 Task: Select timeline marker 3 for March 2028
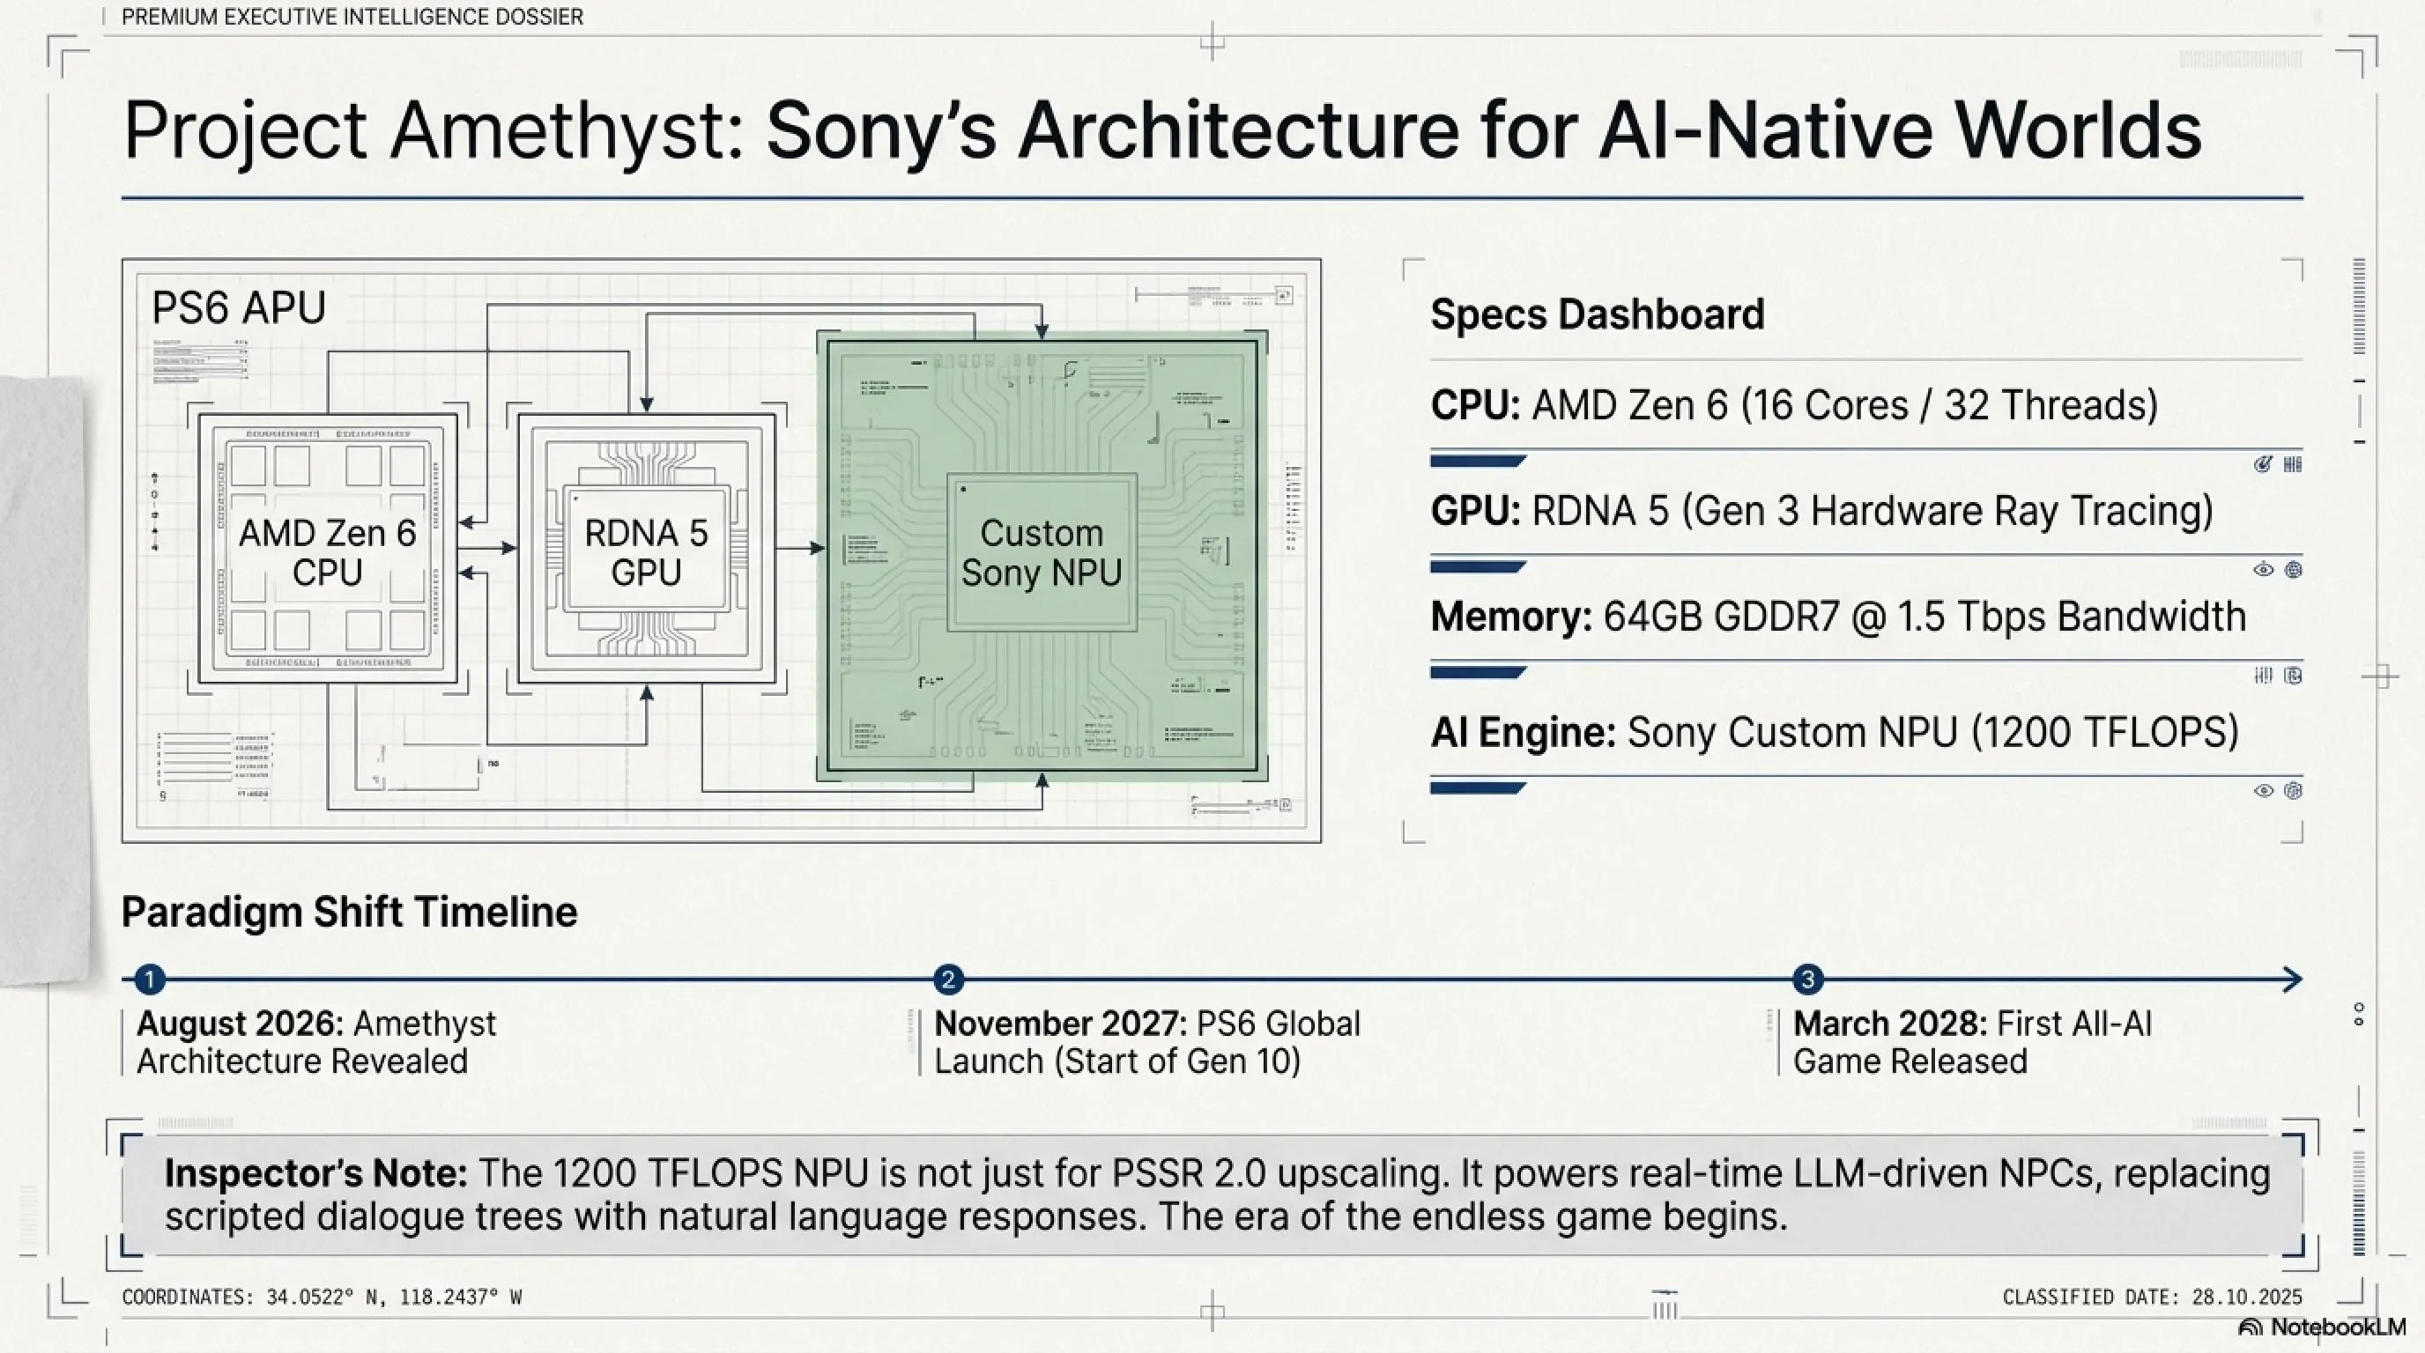(1806, 980)
